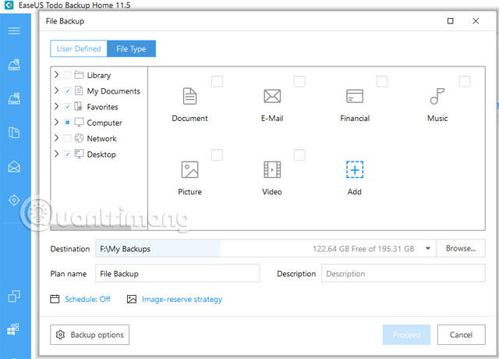This screenshot has width=499, height=359.
Task: Select the Financial file type icon
Action: (x=355, y=96)
